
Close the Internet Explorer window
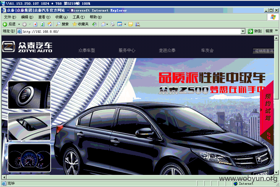[276, 10]
